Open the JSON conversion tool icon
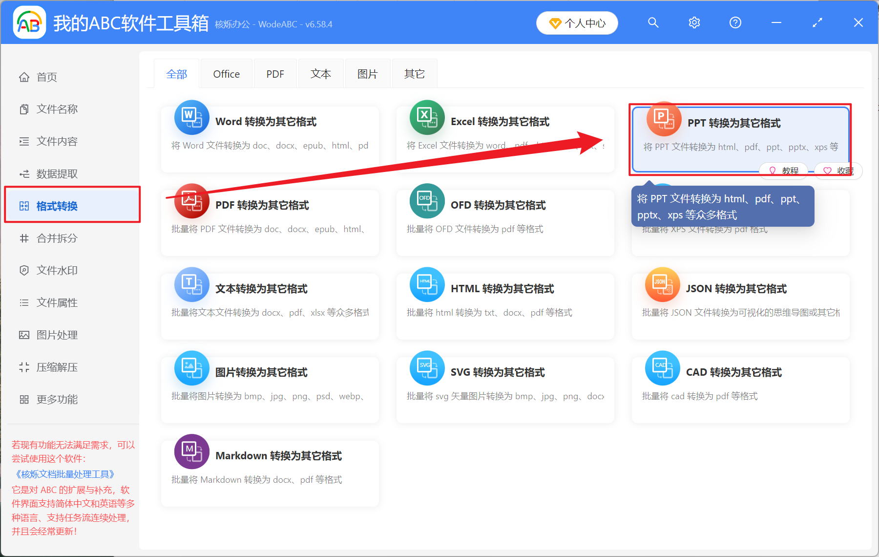This screenshot has width=879, height=557. click(663, 284)
